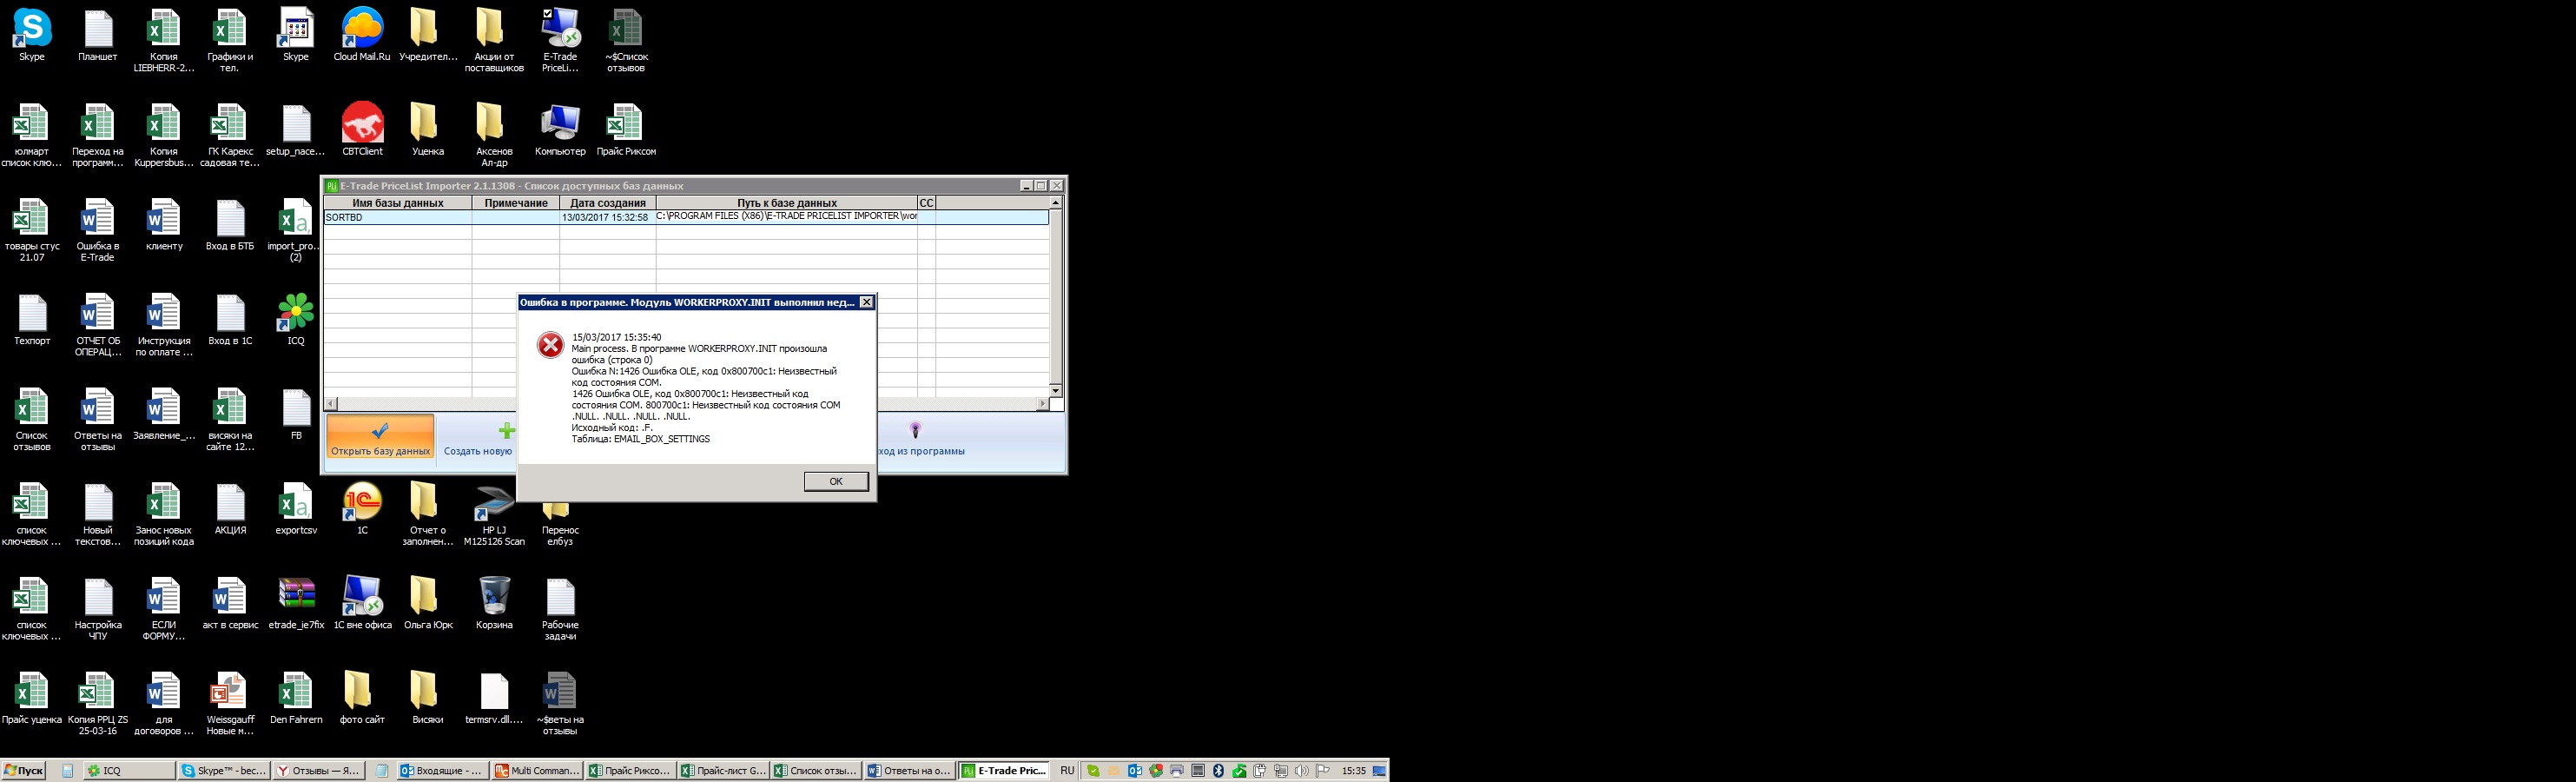Select the 1C вне офиса shortcut
Screen dimensions: 2576x782
362,604
